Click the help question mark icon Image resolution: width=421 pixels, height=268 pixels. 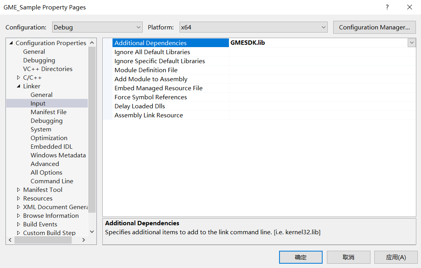point(387,7)
